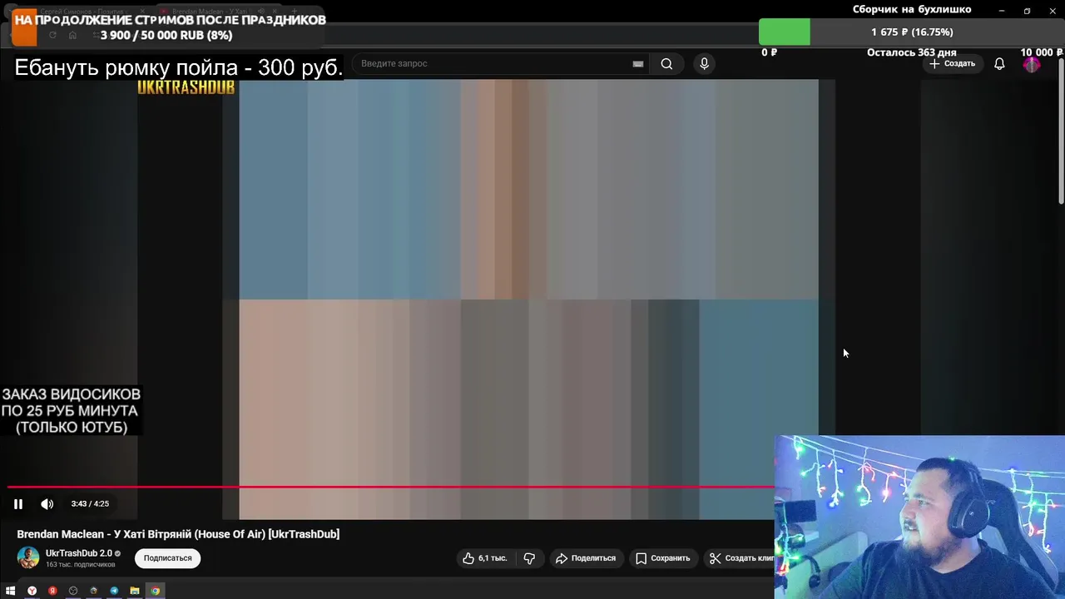1065x599 pixels.
Task: Click the red video progress bar
Action: tap(391, 488)
